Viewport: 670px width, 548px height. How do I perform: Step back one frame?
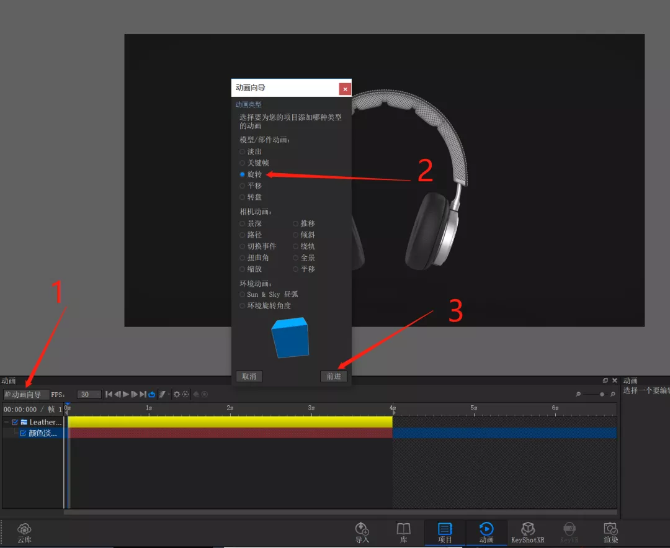click(x=117, y=394)
